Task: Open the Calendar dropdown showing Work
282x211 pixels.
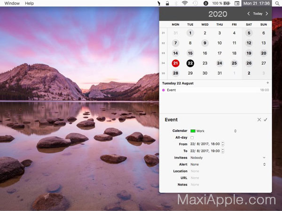Action: [213, 131]
